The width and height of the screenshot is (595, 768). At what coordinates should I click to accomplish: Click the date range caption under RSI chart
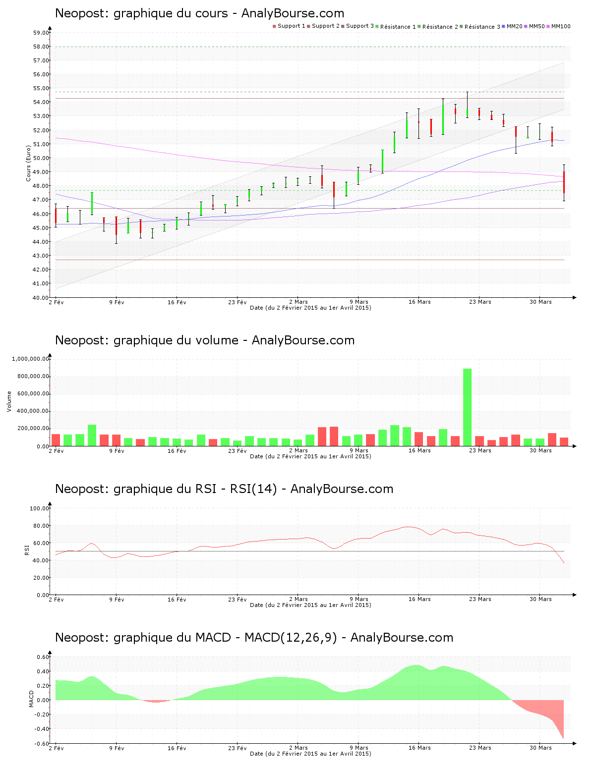(x=310, y=605)
